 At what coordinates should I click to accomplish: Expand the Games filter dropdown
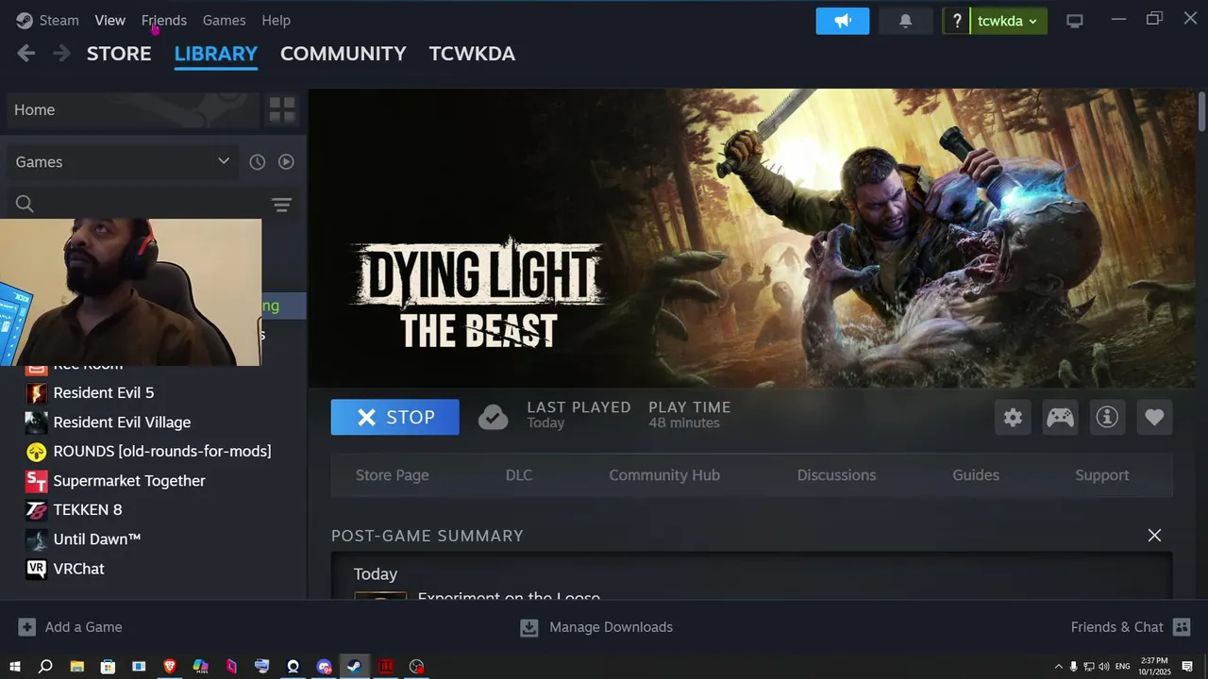(x=123, y=162)
